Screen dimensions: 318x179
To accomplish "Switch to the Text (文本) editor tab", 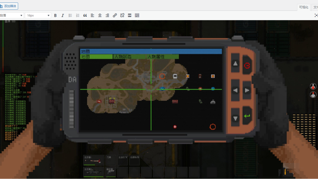I will pos(315,7).
